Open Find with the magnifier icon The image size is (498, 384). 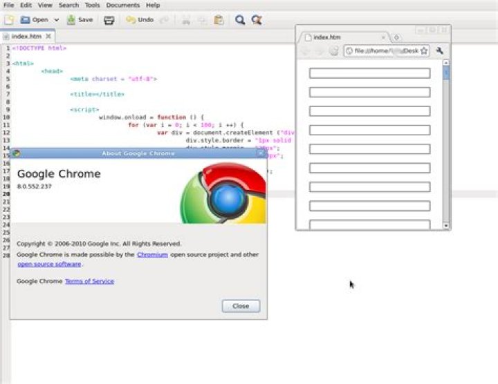[x=240, y=20]
